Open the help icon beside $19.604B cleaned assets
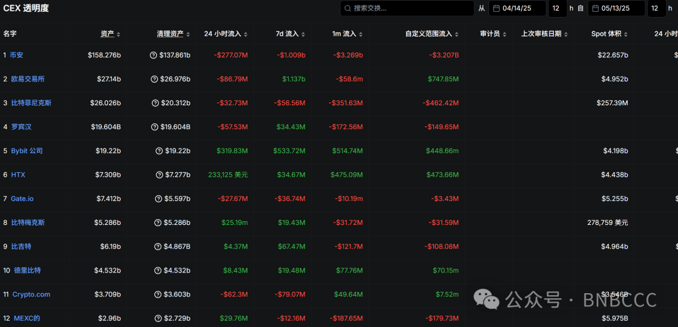This screenshot has width=678, height=327. [x=154, y=127]
